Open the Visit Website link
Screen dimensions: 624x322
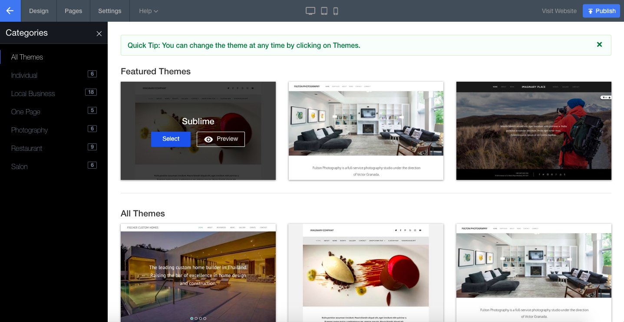click(559, 11)
